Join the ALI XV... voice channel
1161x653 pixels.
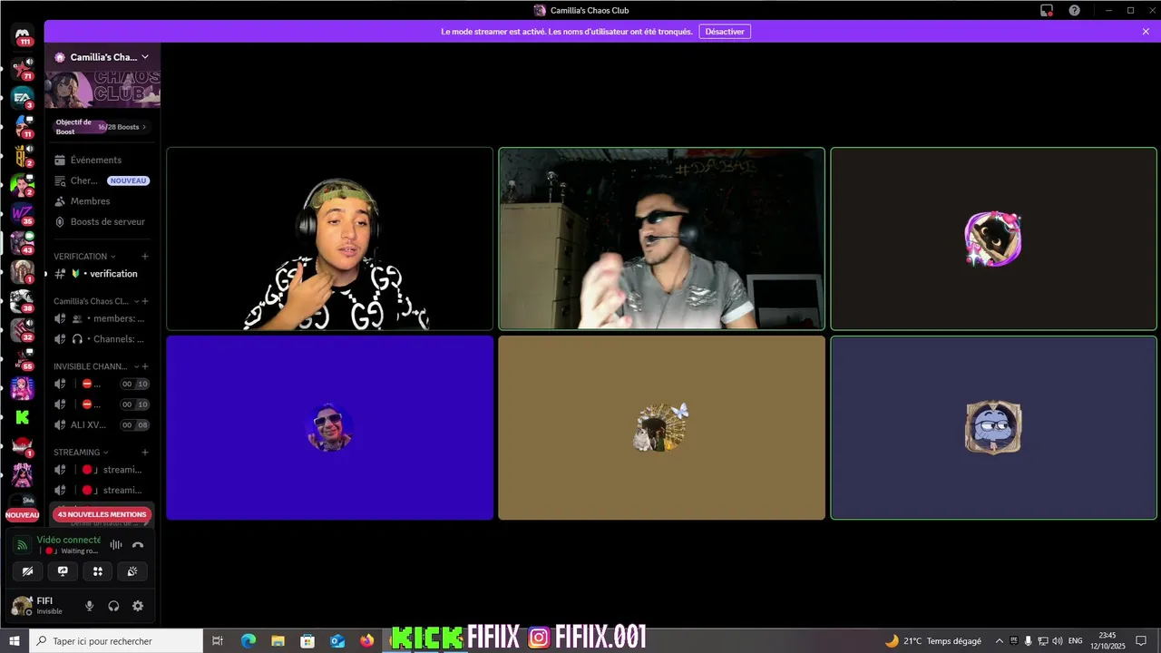point(102,424)
